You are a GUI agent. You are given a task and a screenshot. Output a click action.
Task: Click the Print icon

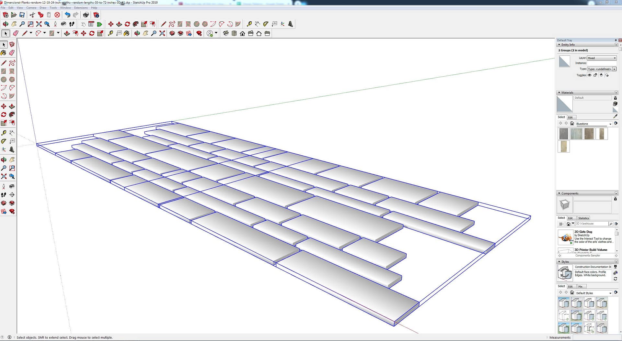86,15
